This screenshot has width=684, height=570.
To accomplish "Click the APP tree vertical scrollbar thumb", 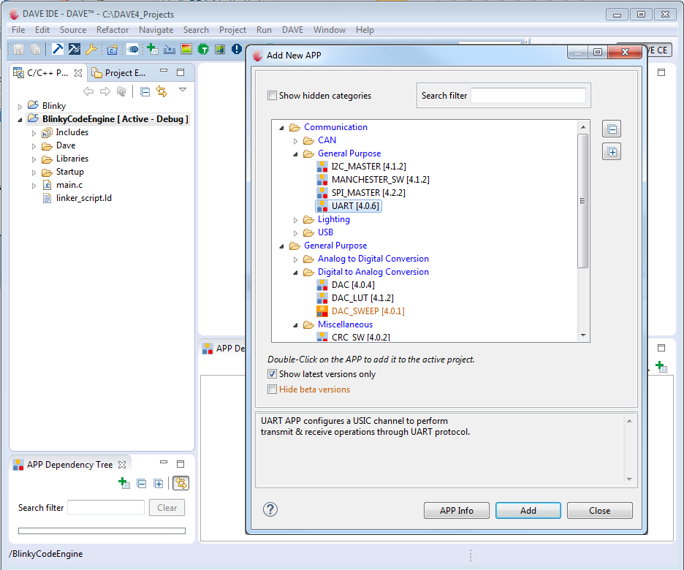I will click(x=582, y=201).
